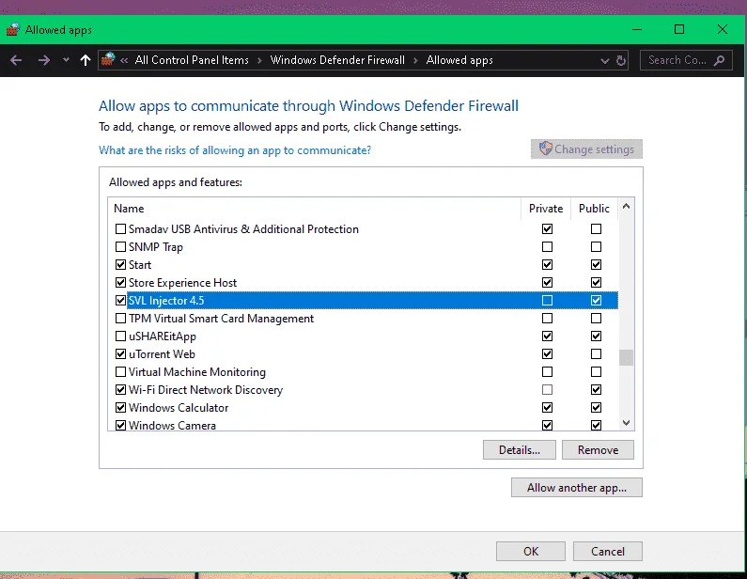Click the Change settings button
The height and width of the screenshot is (579, 747).
pos(586,149)
